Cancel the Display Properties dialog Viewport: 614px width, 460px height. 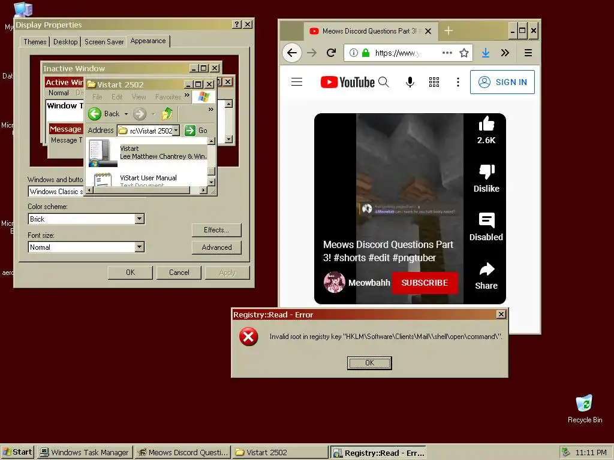pyautogui.click(x=179, y=273)
